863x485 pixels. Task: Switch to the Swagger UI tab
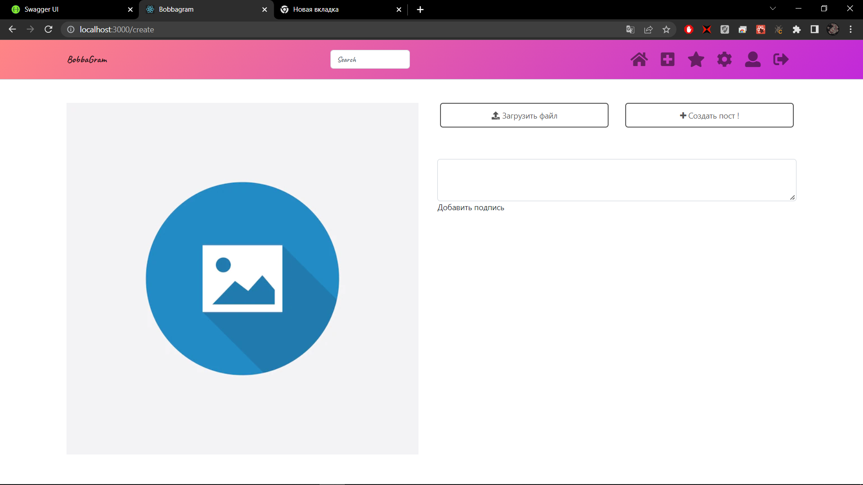67,9
